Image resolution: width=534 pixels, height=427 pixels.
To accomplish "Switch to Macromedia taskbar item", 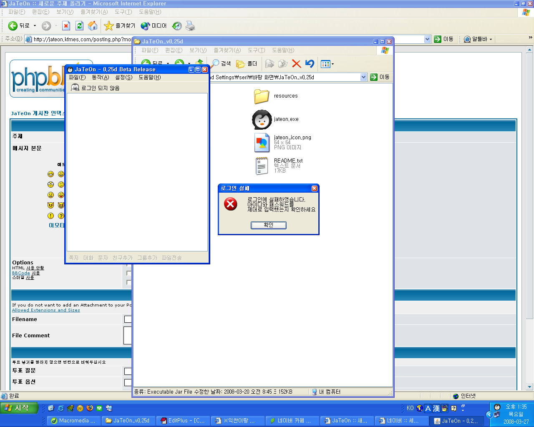I will pyautogui.click(x=73, y=421).
